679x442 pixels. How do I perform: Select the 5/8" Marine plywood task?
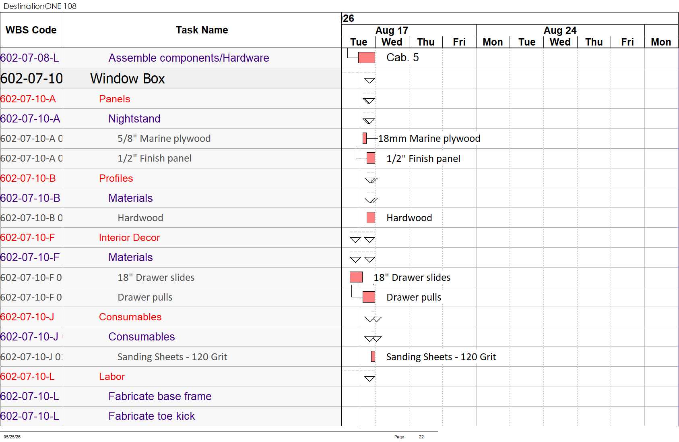(164, 139)
